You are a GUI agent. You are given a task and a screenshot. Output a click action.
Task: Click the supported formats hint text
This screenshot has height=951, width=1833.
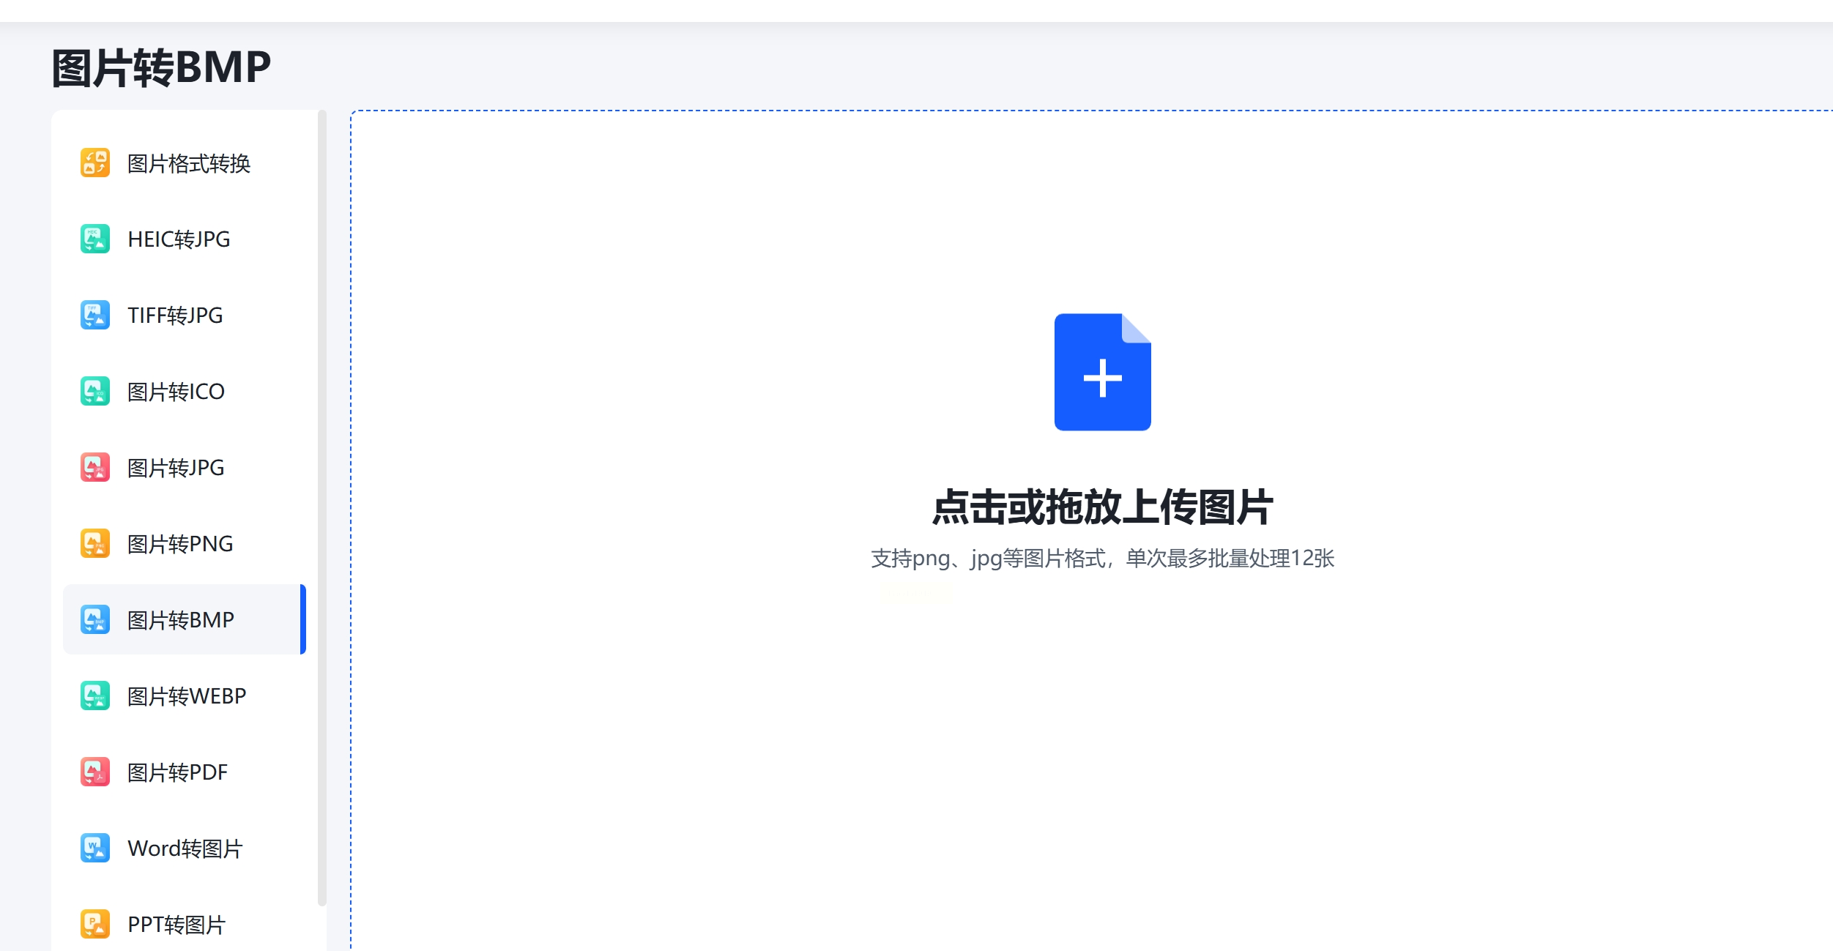point(1102,559)
